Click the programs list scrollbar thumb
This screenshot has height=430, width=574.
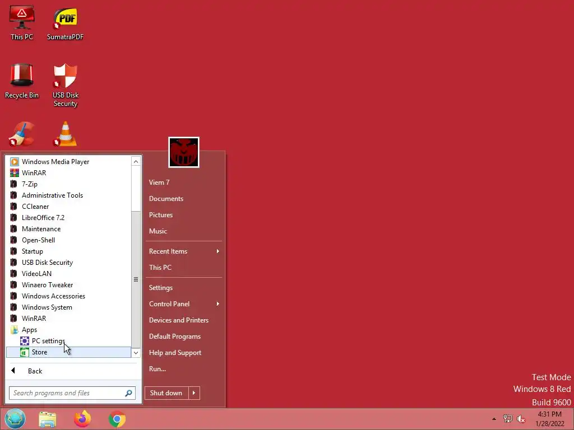136,279
